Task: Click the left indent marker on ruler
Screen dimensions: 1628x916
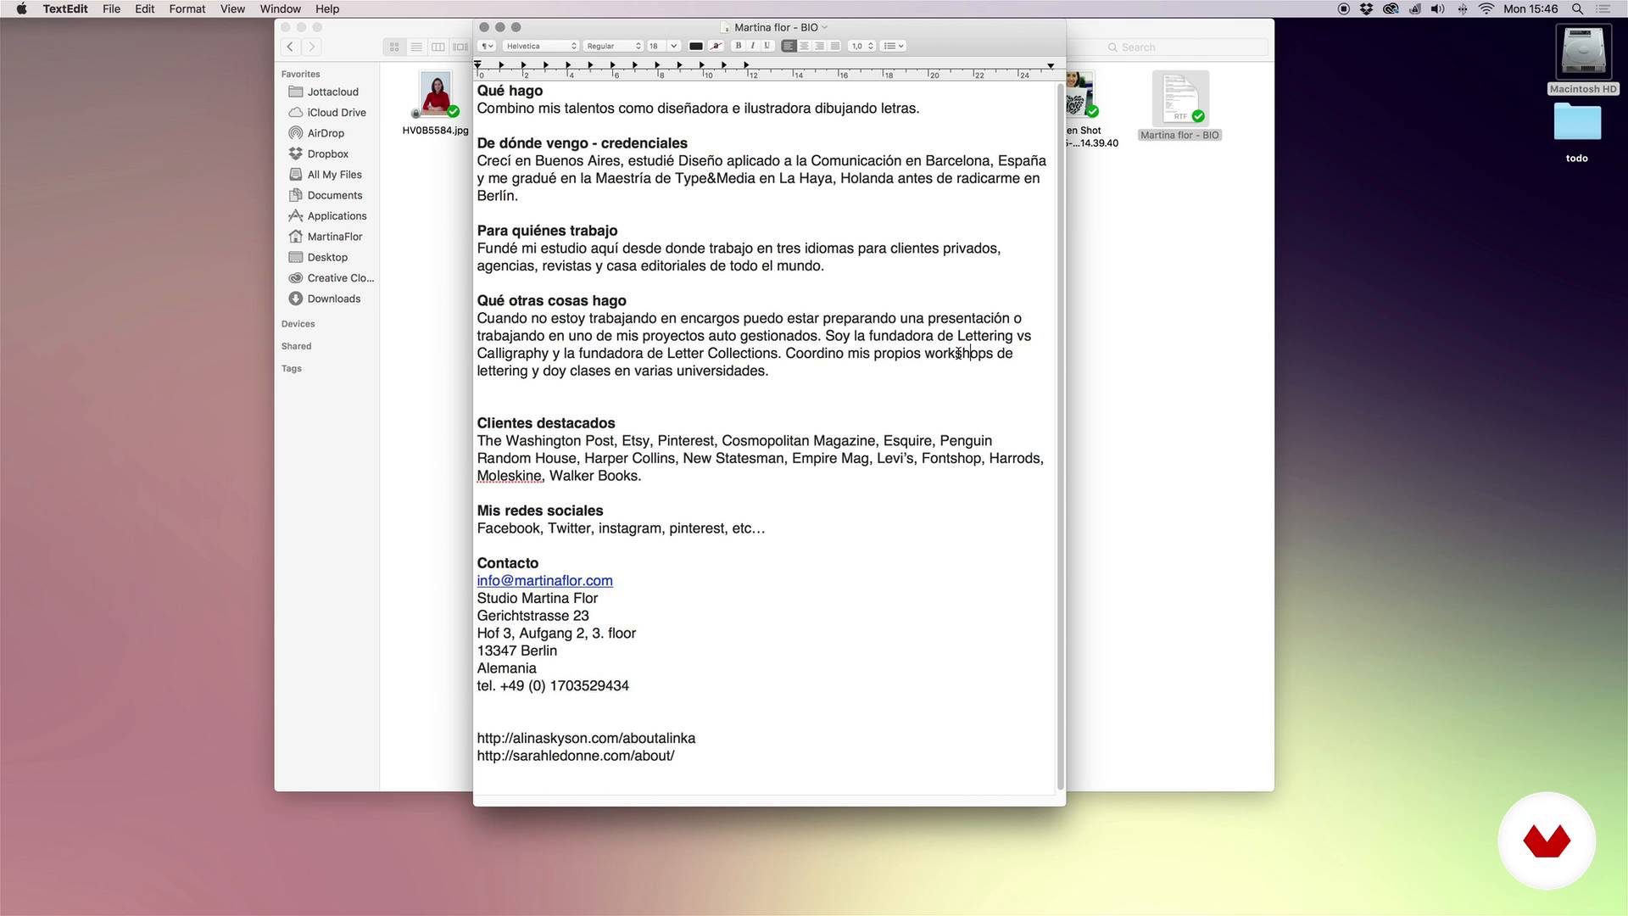Action: [477, 65]
